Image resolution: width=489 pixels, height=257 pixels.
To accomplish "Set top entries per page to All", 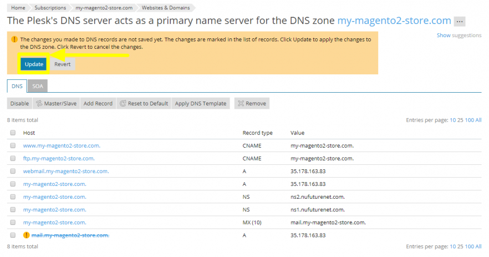I will (x=478, y=120).
